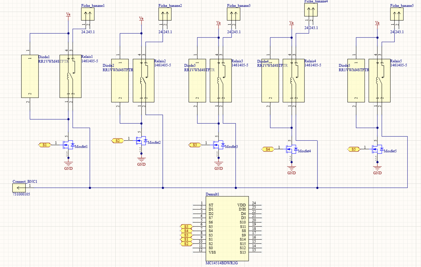Image resolution: width=421 pixels, height=267 pixels.
Task: Click the Relais5 designator label
Action: (396, 61)
